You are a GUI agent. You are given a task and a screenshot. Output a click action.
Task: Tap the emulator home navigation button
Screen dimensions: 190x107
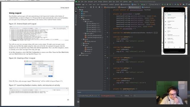(x=174, y=47)
